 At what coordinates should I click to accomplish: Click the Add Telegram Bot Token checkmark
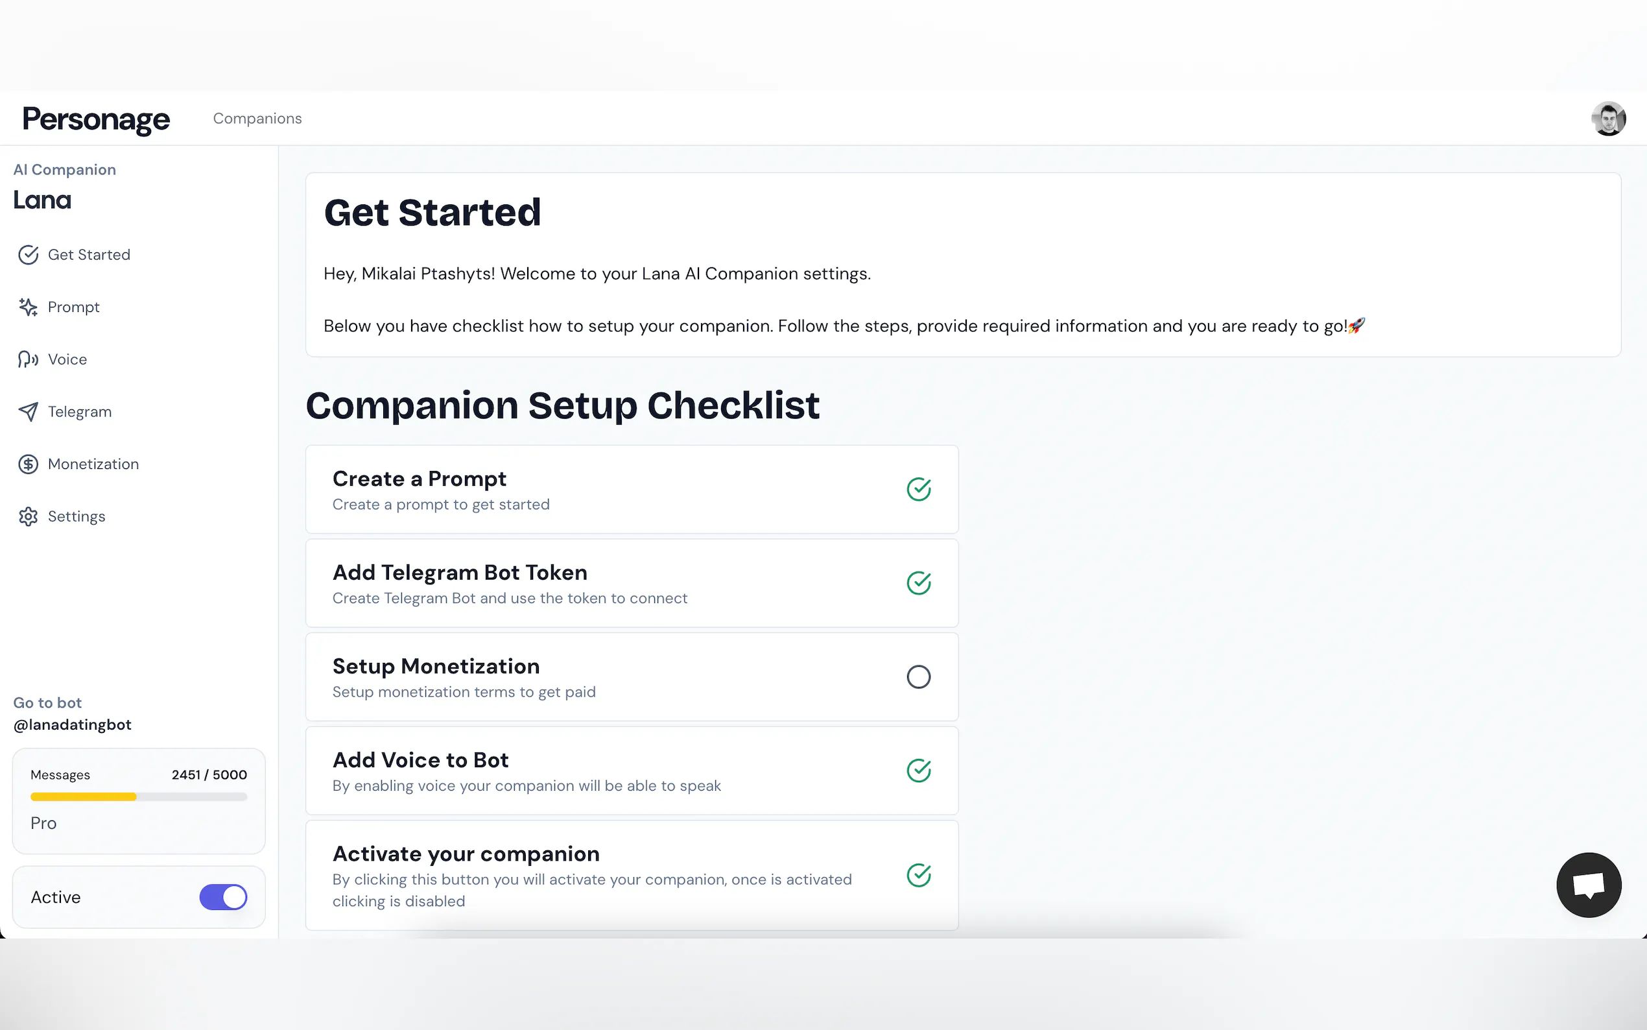point(918,583)
